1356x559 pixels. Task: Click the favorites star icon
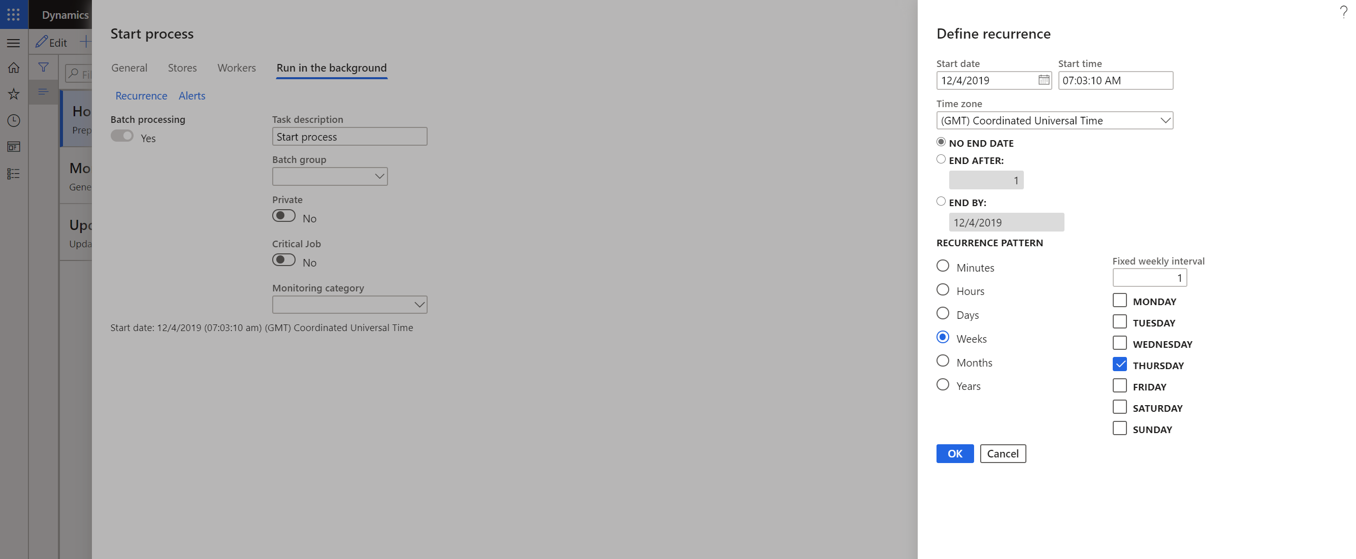tap(14, 93)
